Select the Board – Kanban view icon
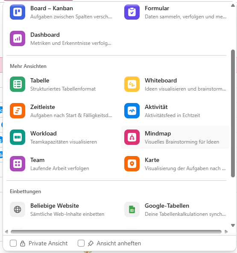 pos(18,12)
